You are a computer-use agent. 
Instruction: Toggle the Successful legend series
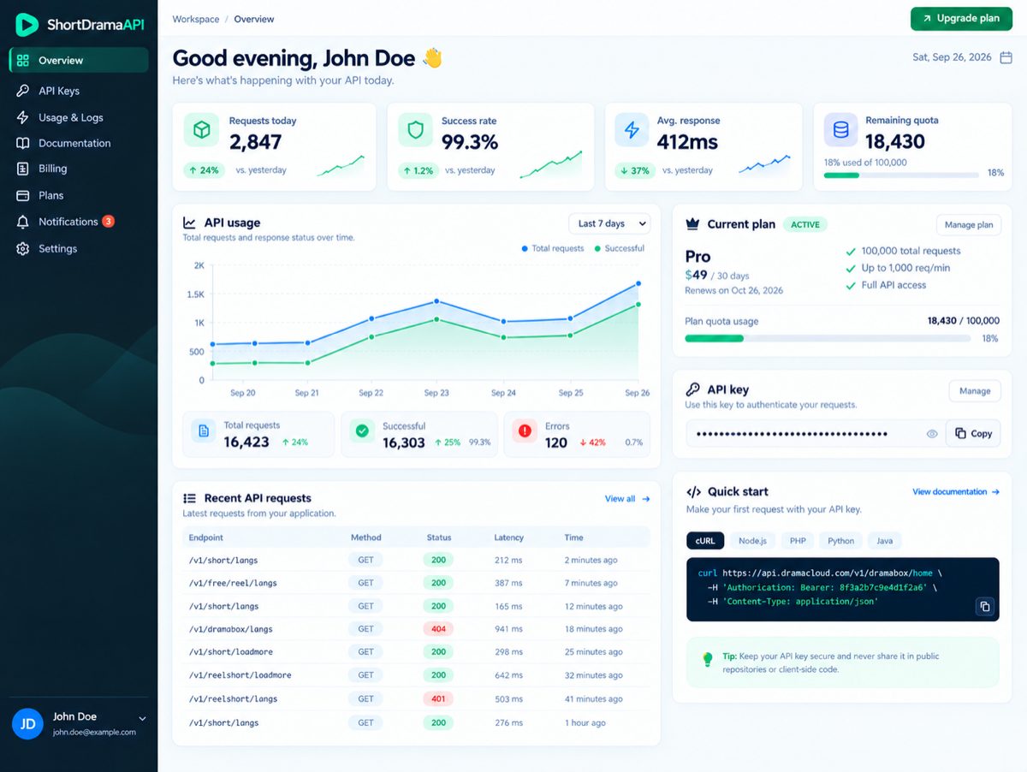tap(619, 248)
